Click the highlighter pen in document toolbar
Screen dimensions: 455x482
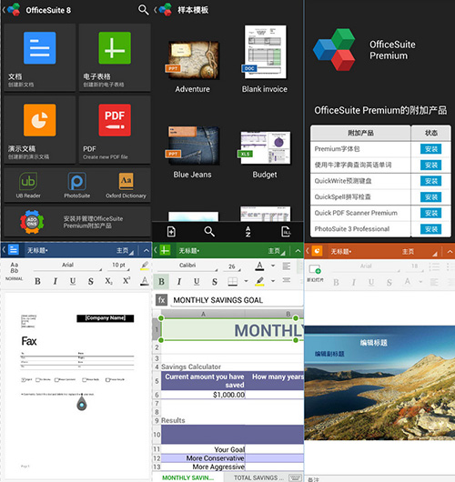(x=145, y=266)
